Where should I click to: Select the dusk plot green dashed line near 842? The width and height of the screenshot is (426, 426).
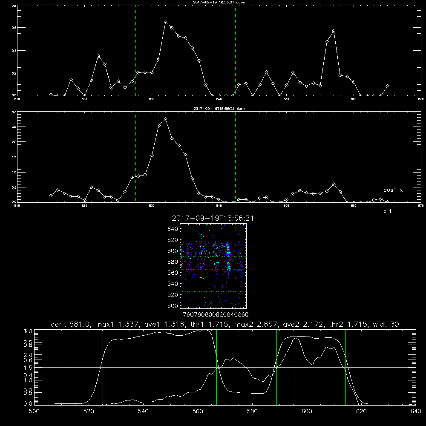point(235,157)
